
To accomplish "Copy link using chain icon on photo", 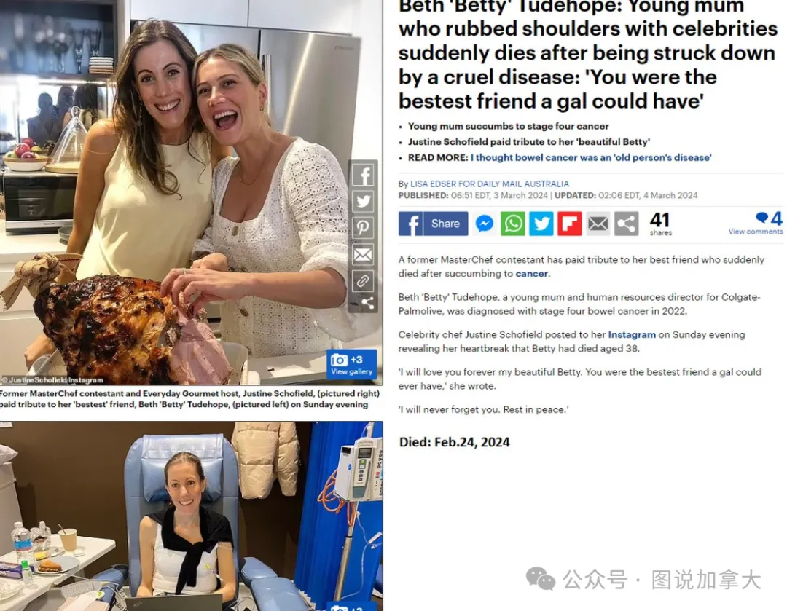I will point(363,281).
